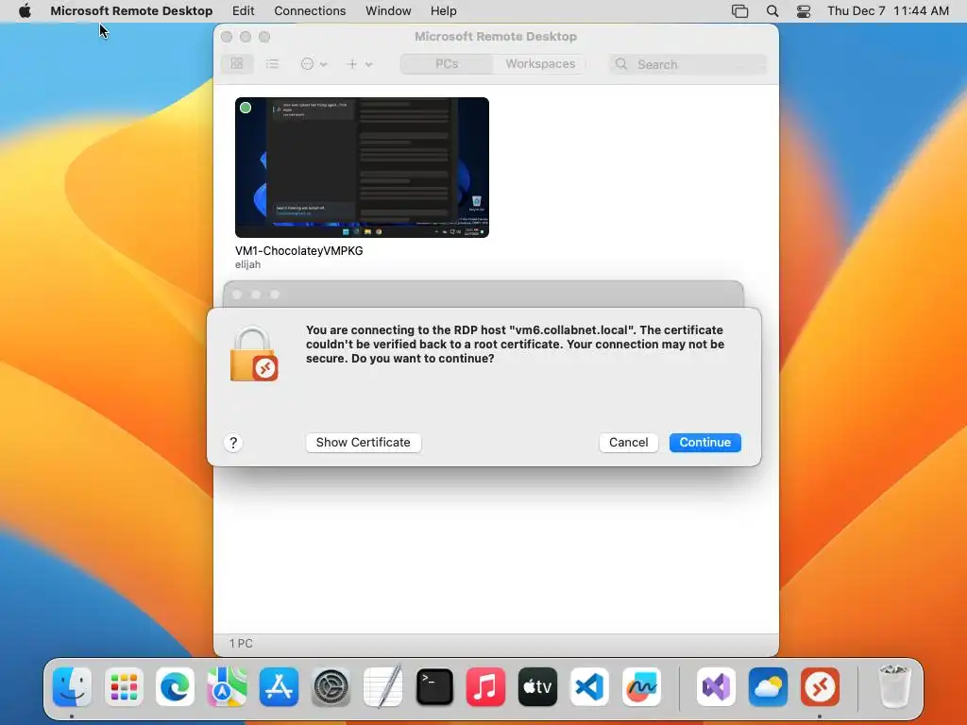Open Control Center in menu bar
The height and width of the screenshot is (725, 967).
[x=804, y=11]
